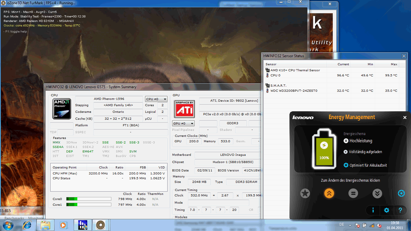
Task: Click the Platform FT1 (BGA) field
Action: coord(131,125)
